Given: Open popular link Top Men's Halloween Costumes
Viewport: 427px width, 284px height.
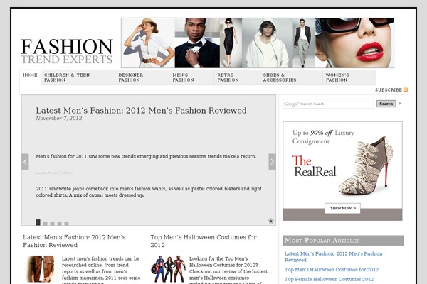Looking at the screenshot, I should [x=332, y=270].
